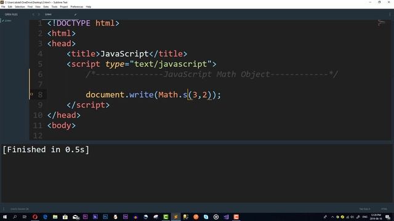Screen dimensions: 394x221
Task: Click the ENG language indicator
Action: tap(365, 217)
